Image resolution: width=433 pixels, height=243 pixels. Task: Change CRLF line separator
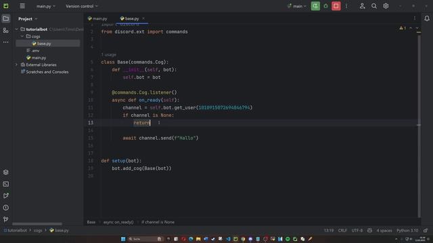click(342, 230)
